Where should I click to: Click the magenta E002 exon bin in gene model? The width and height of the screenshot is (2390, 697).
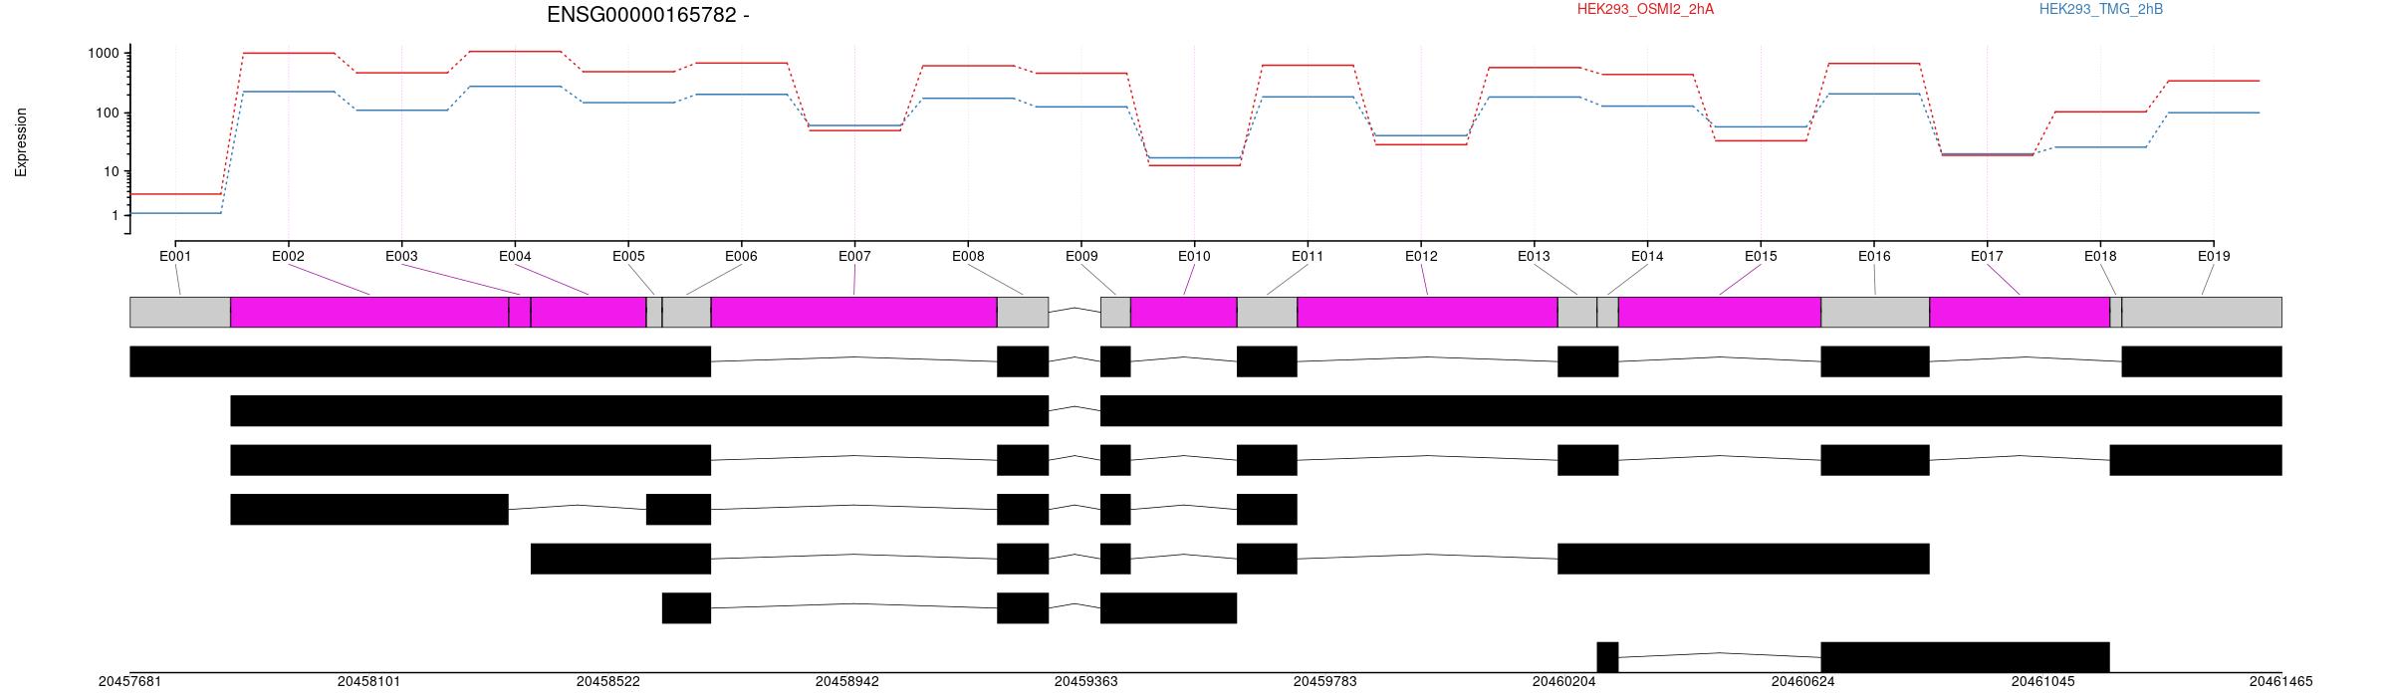click(x=369, y=312)
